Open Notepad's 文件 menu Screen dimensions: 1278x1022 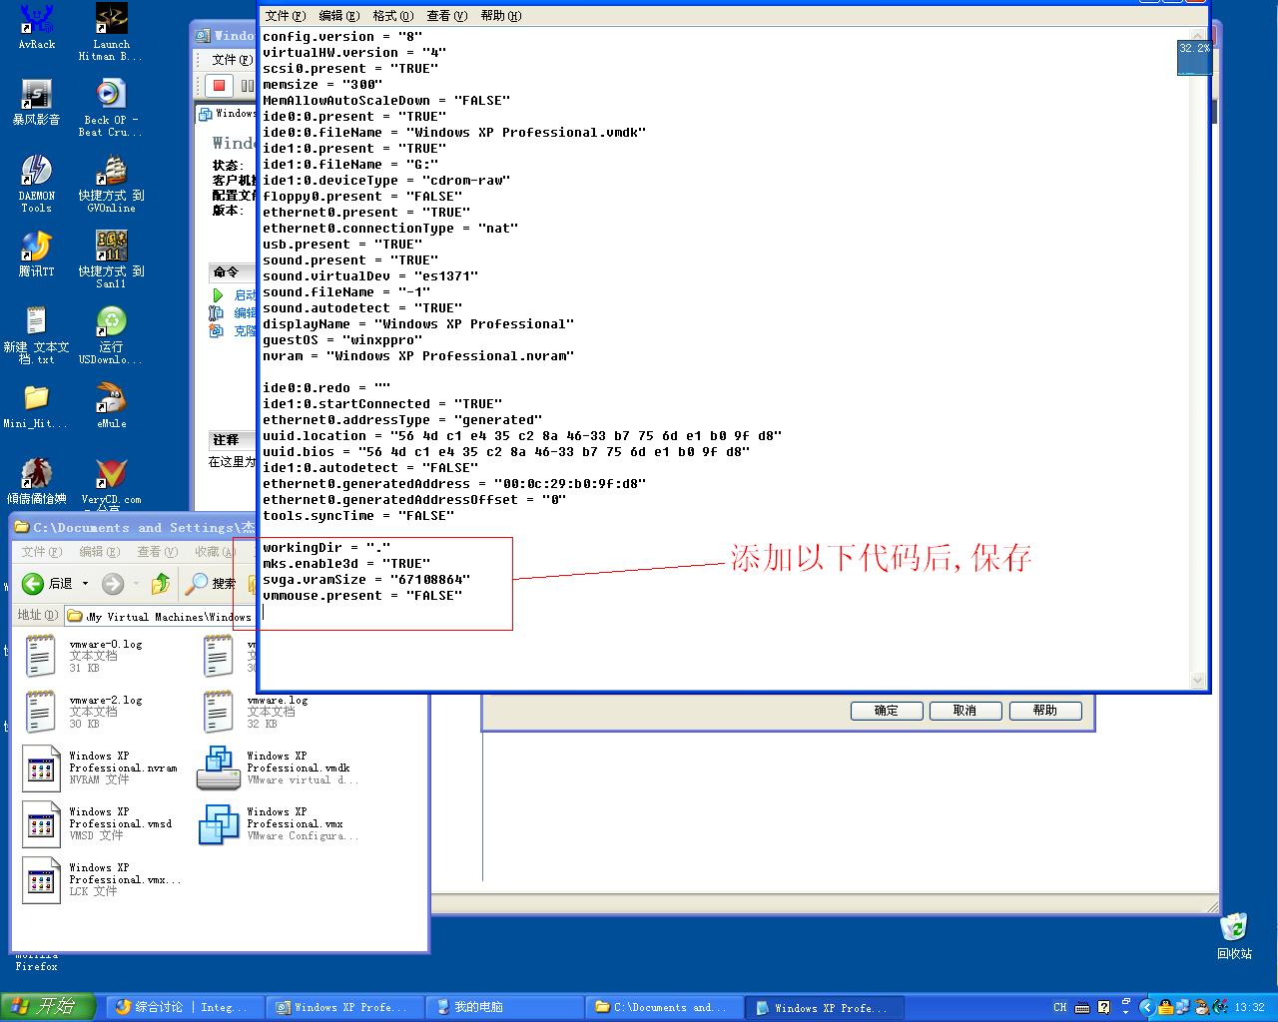click(x=286, y=16)
